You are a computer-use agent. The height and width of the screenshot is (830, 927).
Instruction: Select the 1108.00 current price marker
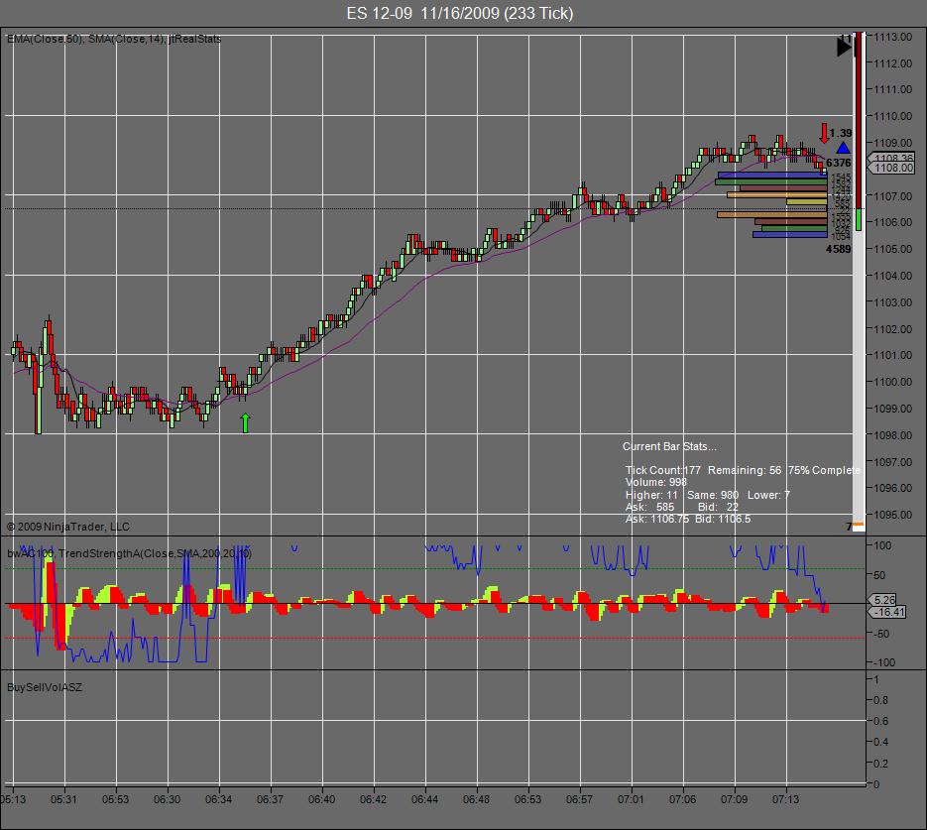coord(893,168)
